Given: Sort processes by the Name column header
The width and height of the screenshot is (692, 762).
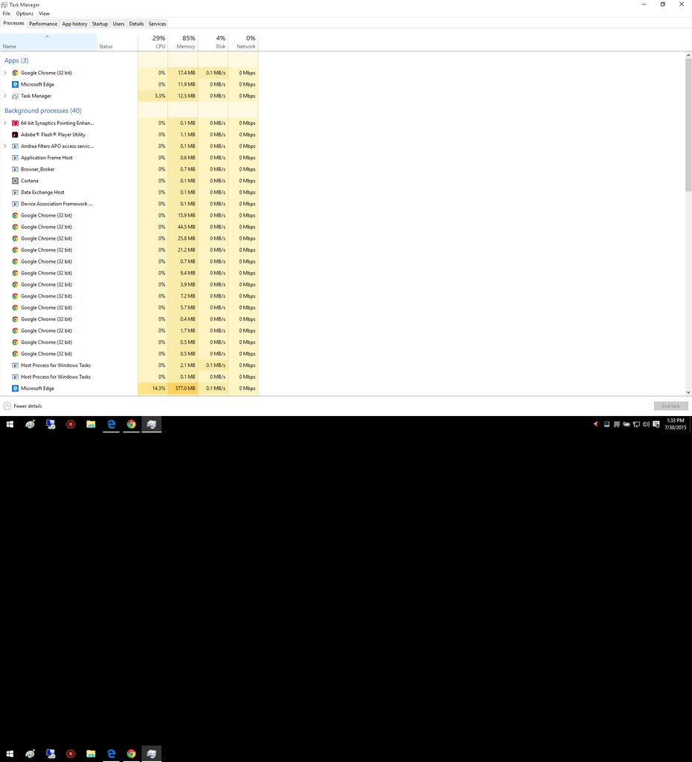Looking at the screenshot, I should pos(48,42).
